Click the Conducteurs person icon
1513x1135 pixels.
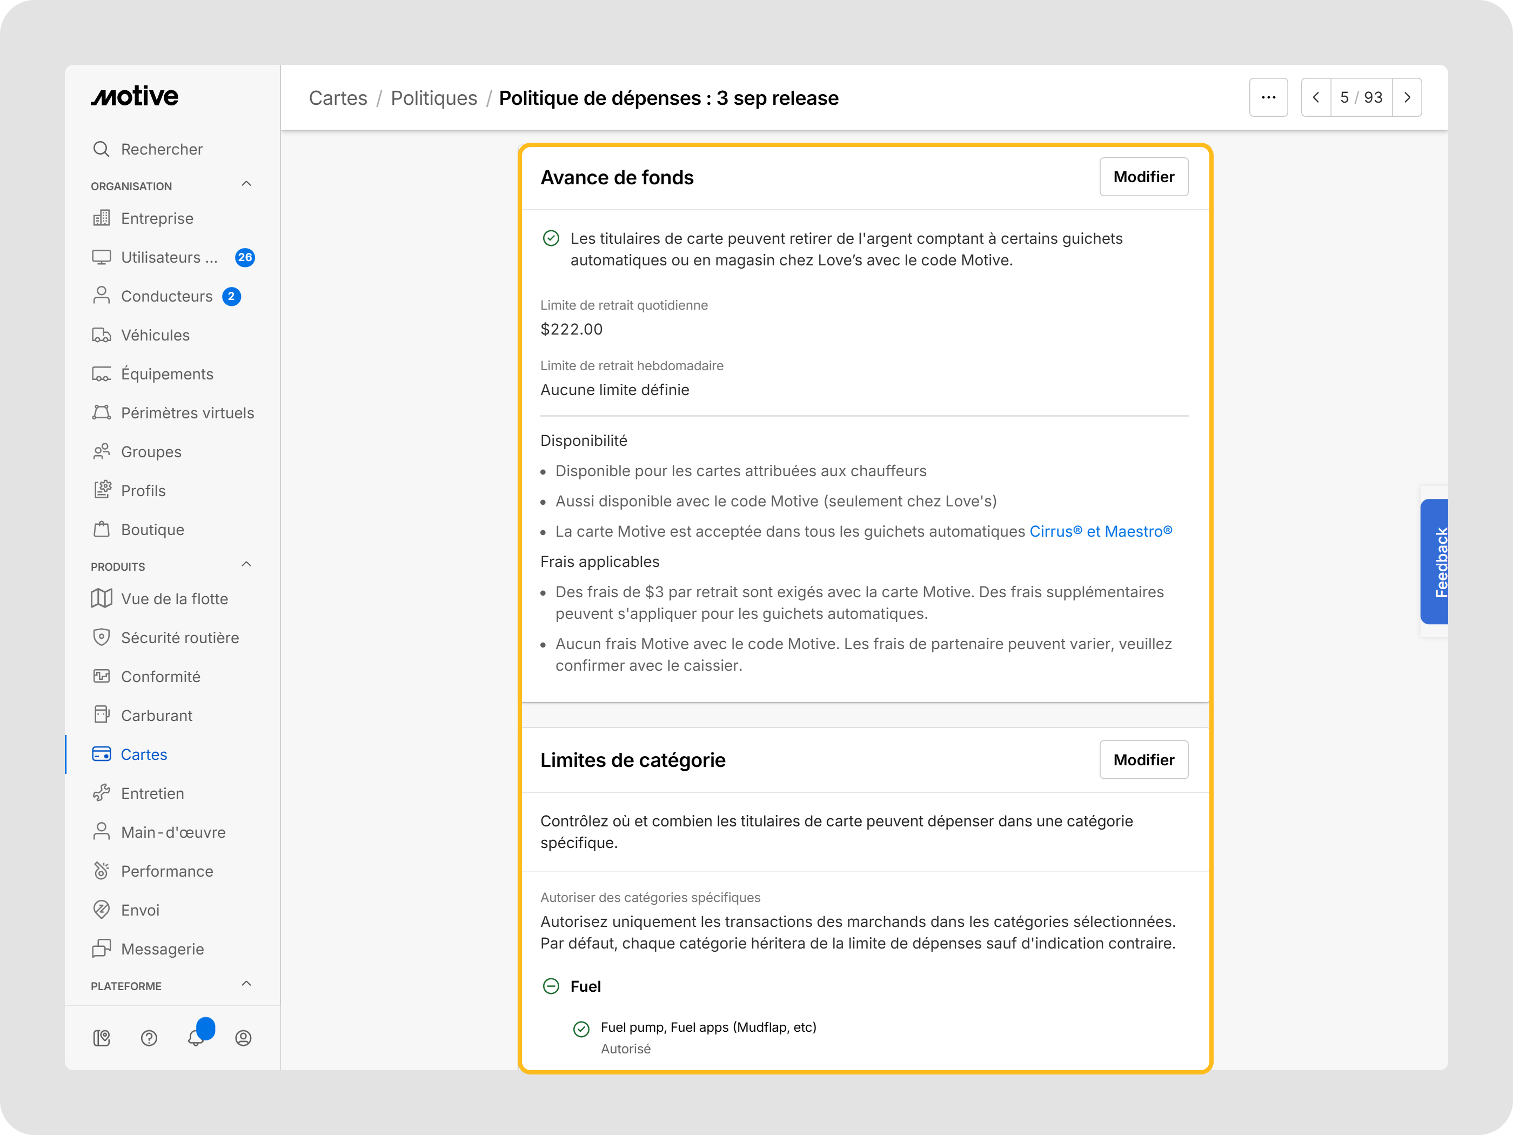pos(101,296)
